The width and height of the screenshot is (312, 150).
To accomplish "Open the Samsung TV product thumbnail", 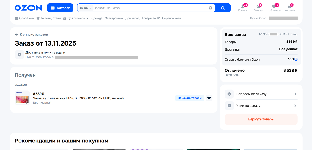I will [x=22, y=98].
